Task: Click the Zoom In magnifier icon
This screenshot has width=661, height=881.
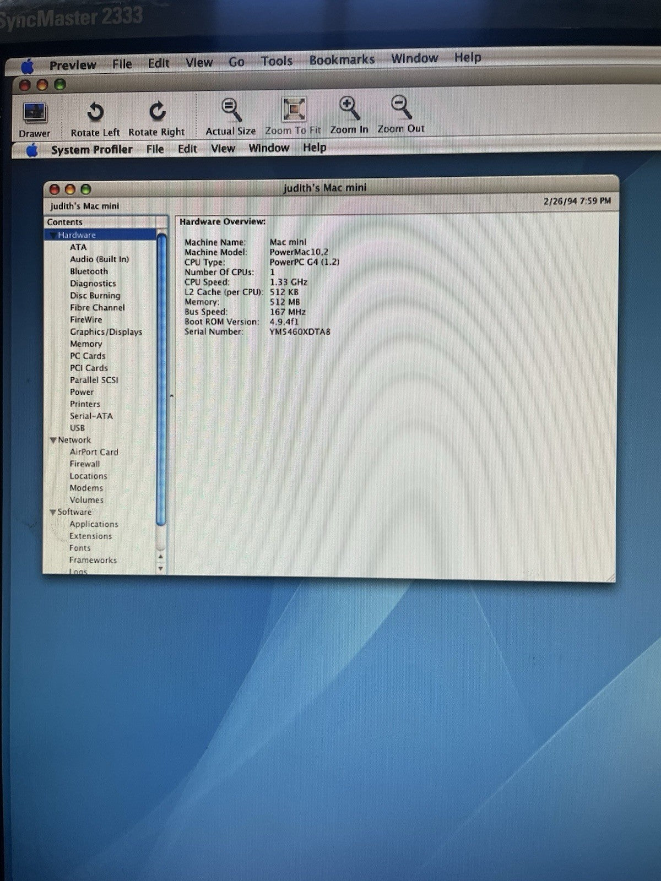Action: click(x=349, y=108)
